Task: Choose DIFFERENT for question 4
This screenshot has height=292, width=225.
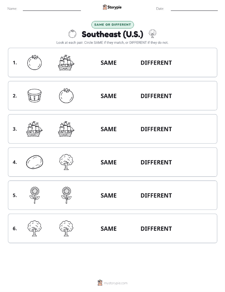Action: click(156, 162)
